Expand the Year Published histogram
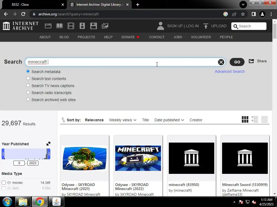Screen dimensions: 277x207 48,144
